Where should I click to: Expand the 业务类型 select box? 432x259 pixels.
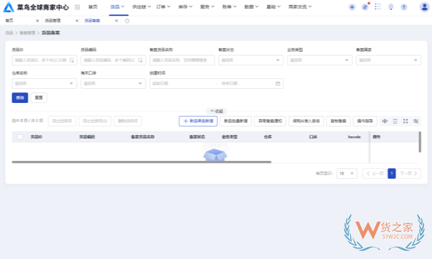click(x=319, y=60)
